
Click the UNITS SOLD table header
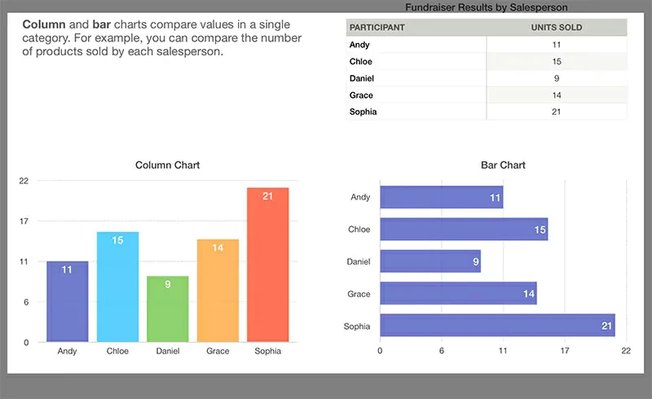557,28
